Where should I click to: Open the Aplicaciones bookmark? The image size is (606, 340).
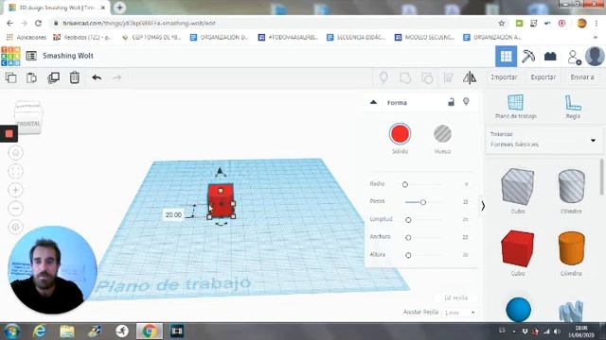click(x=27, y=38)
